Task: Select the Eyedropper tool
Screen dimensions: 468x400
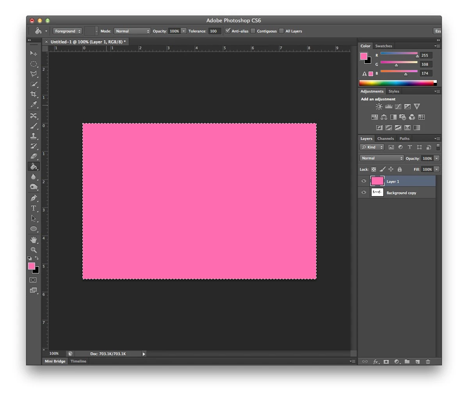Action: [x=34, y=104]
